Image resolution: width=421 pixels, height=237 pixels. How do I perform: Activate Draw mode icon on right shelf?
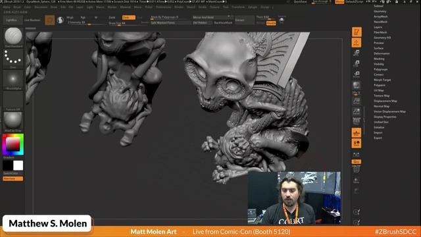pyautogui.click(x=357, y=42)
